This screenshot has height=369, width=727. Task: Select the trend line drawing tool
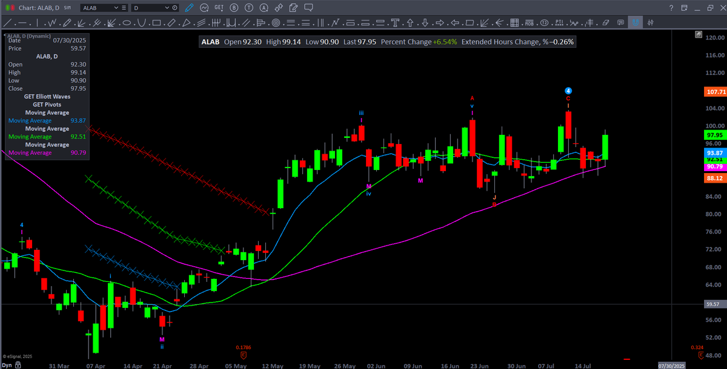tap(8, 22)
